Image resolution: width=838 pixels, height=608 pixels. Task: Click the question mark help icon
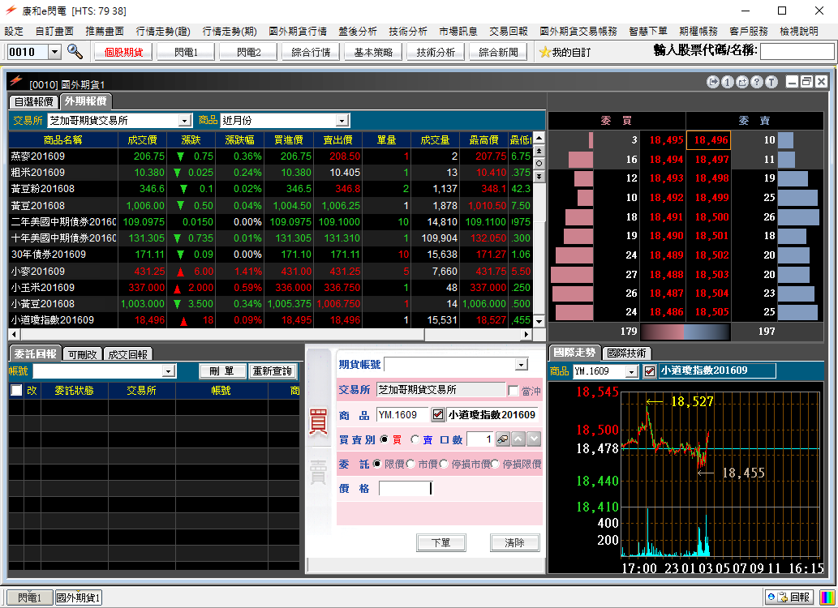point(757,82)
